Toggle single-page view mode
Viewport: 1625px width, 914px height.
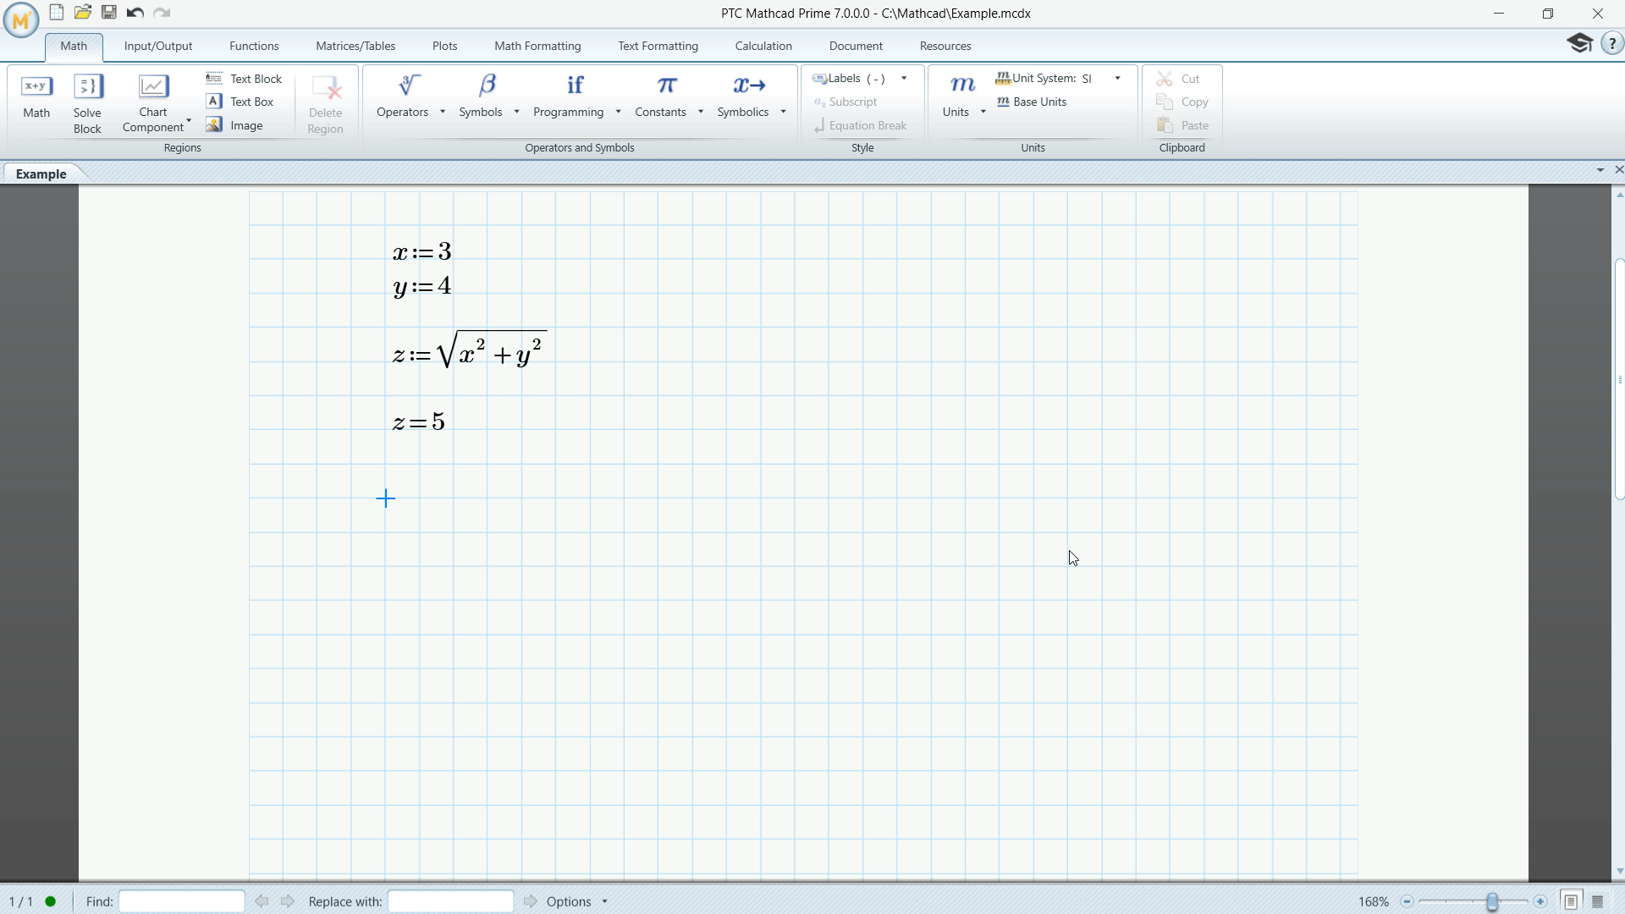(x=1571, y=900)
